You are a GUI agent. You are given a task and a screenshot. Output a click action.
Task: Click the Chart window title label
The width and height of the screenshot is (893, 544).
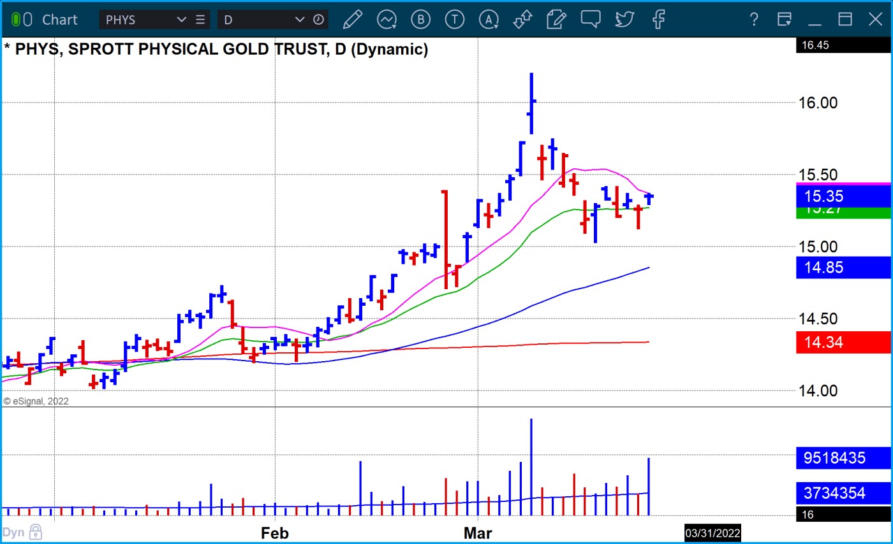pyautogui.click(x=60, y=20)
